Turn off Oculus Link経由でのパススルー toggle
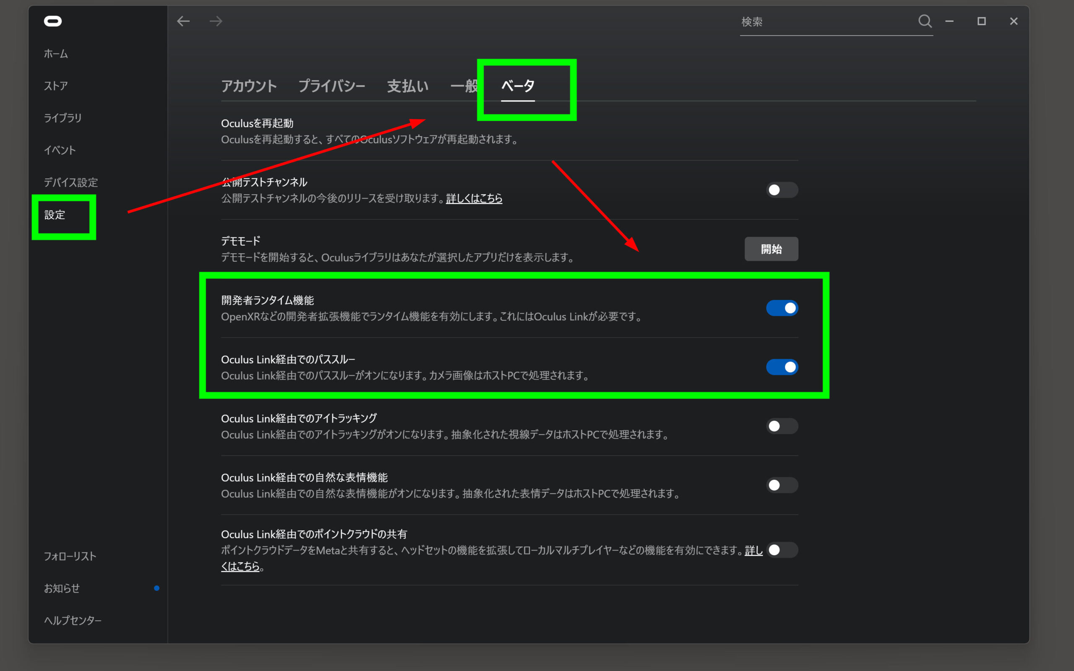The image size is (1074, 671). [782, 367]
